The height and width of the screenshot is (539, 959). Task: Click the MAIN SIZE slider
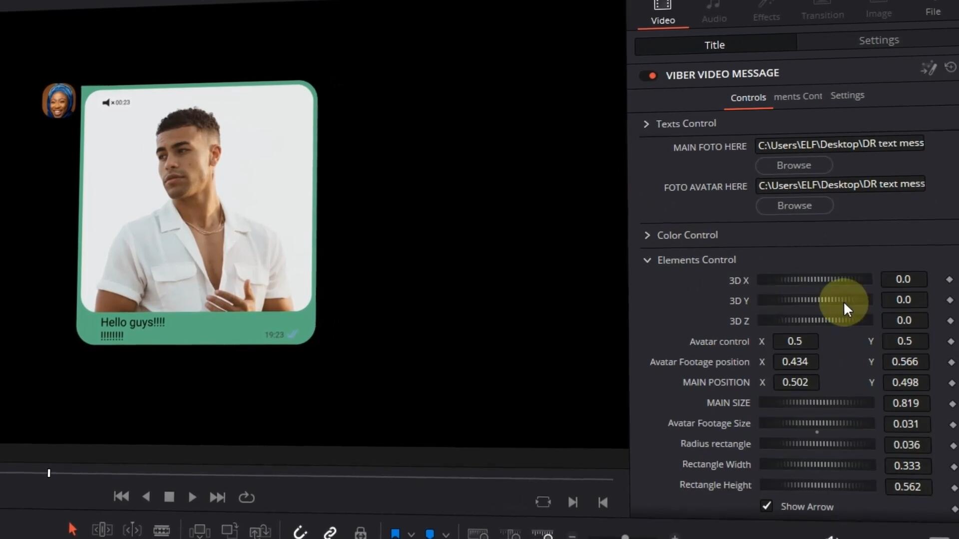[x=817, y=402]
